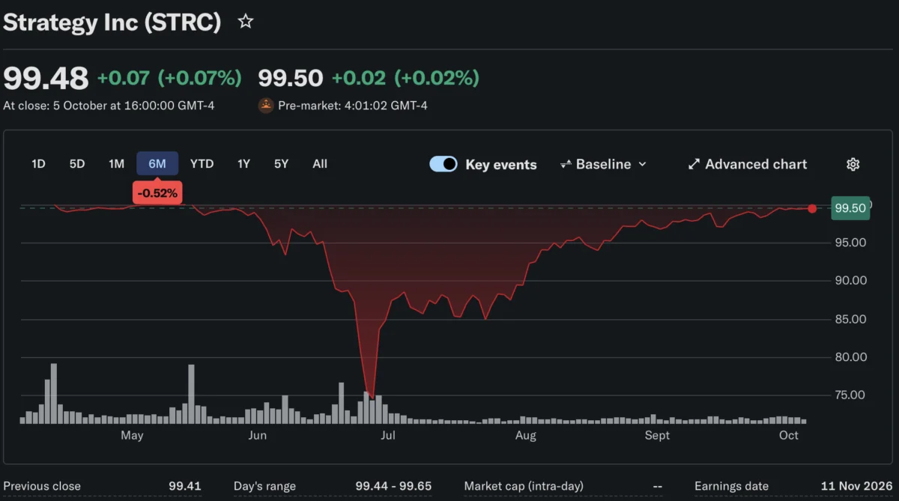
Task: Click the May label on the time axis
Action: click(132, 435)
